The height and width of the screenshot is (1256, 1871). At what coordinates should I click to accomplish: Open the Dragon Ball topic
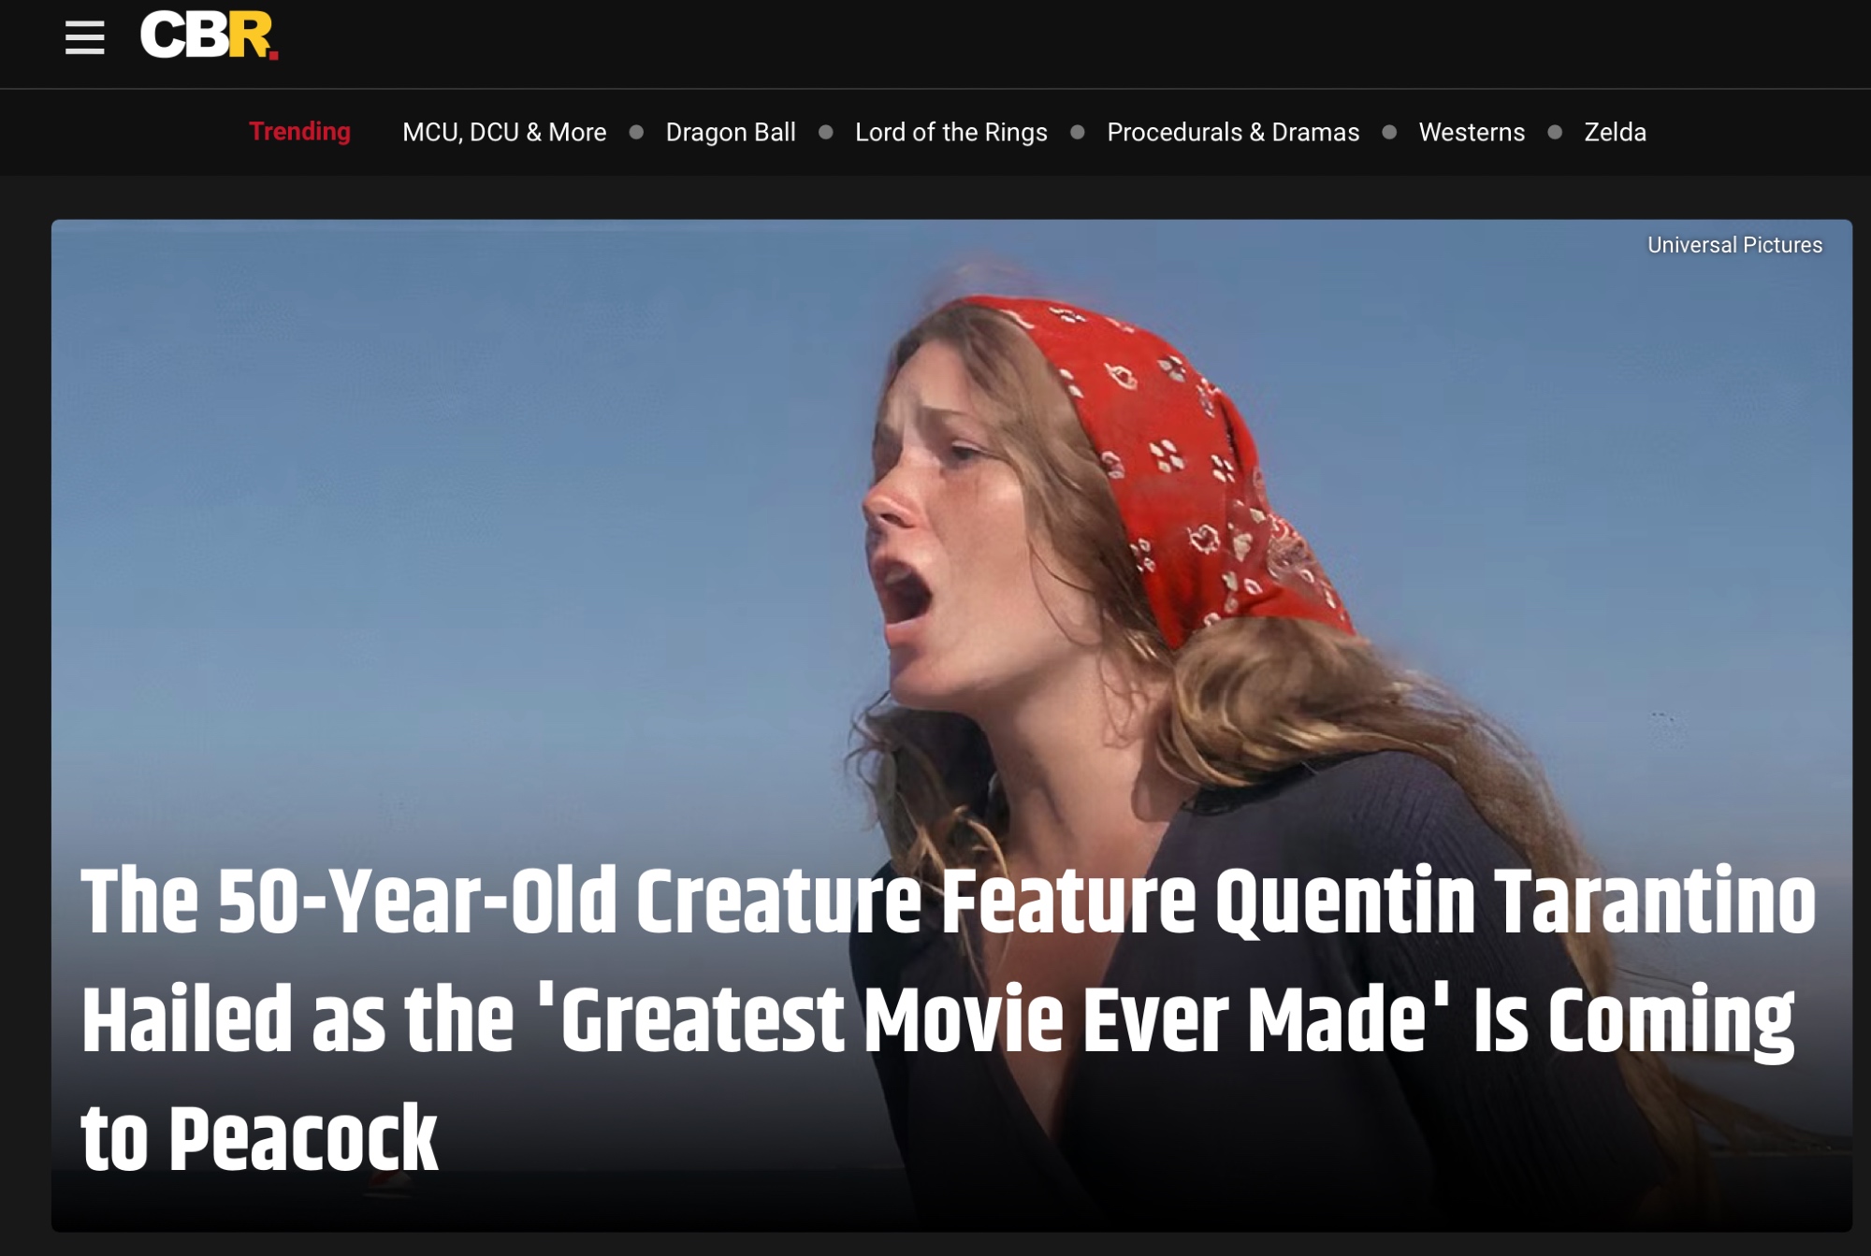pyautogui.click(x=731, y=132)
